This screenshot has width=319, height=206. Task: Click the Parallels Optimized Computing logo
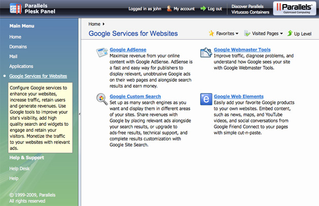tap(295, 8)
